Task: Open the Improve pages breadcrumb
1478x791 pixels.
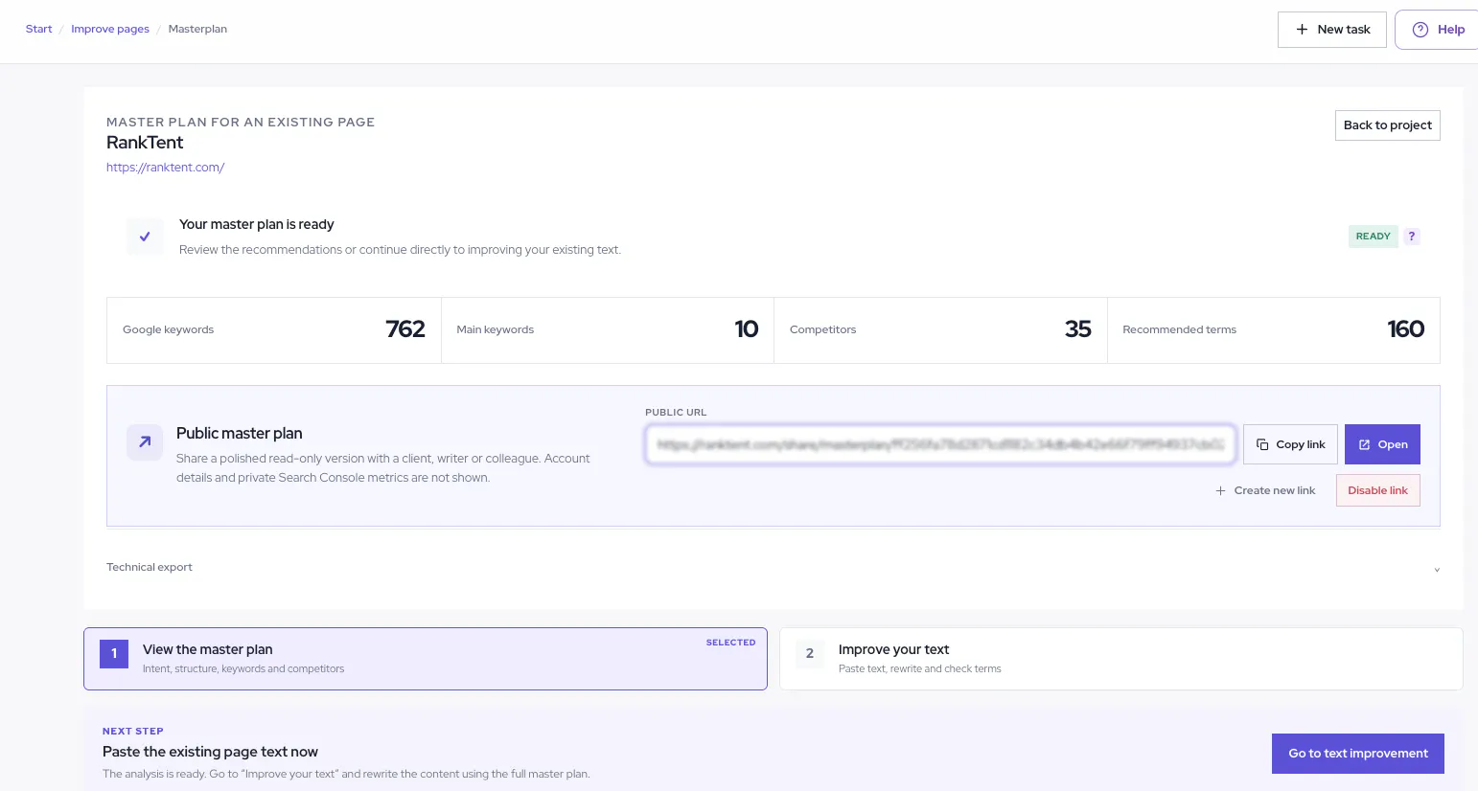Action: point(110,29)
